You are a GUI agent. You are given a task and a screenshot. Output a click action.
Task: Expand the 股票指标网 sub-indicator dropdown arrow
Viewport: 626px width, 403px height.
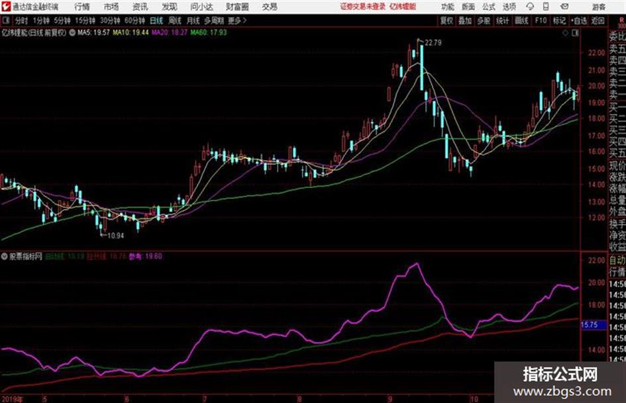coord(5,256)
